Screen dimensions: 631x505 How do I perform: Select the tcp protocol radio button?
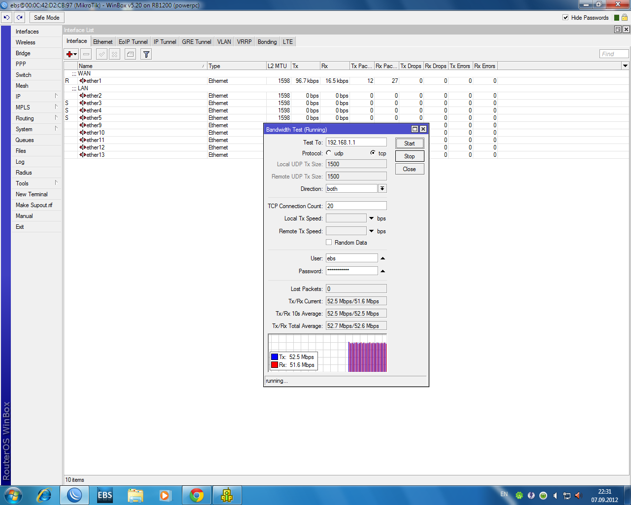click(x=373, y=153)
